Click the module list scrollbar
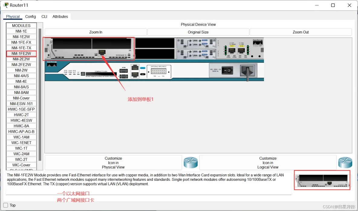Viewport: 358px width, 211px height. pyautogui.click(x=40, y=95)
